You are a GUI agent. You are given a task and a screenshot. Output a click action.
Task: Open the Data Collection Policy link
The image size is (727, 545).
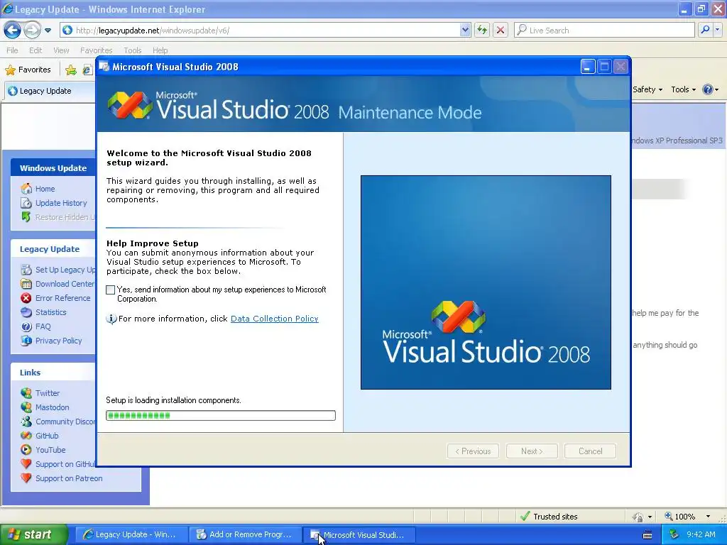click(x=275, y=319)
